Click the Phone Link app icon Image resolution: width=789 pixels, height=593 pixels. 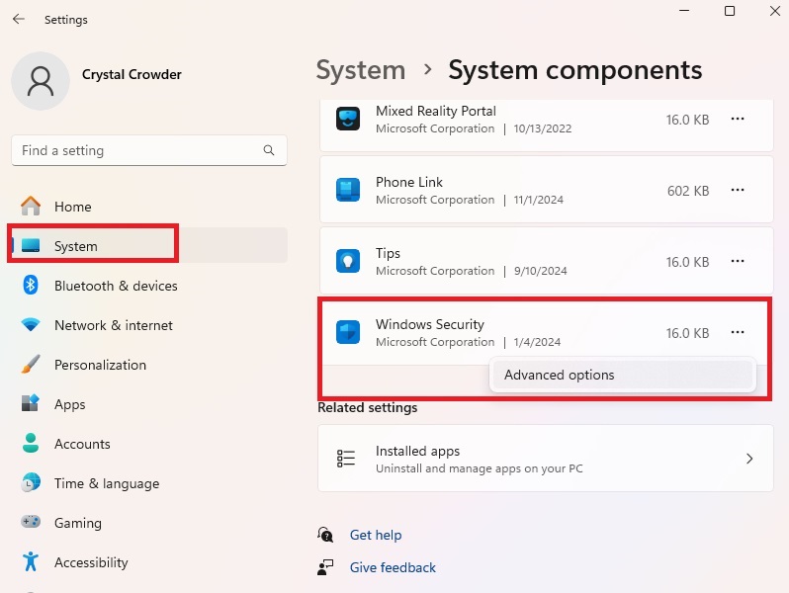tap(348, 190)
